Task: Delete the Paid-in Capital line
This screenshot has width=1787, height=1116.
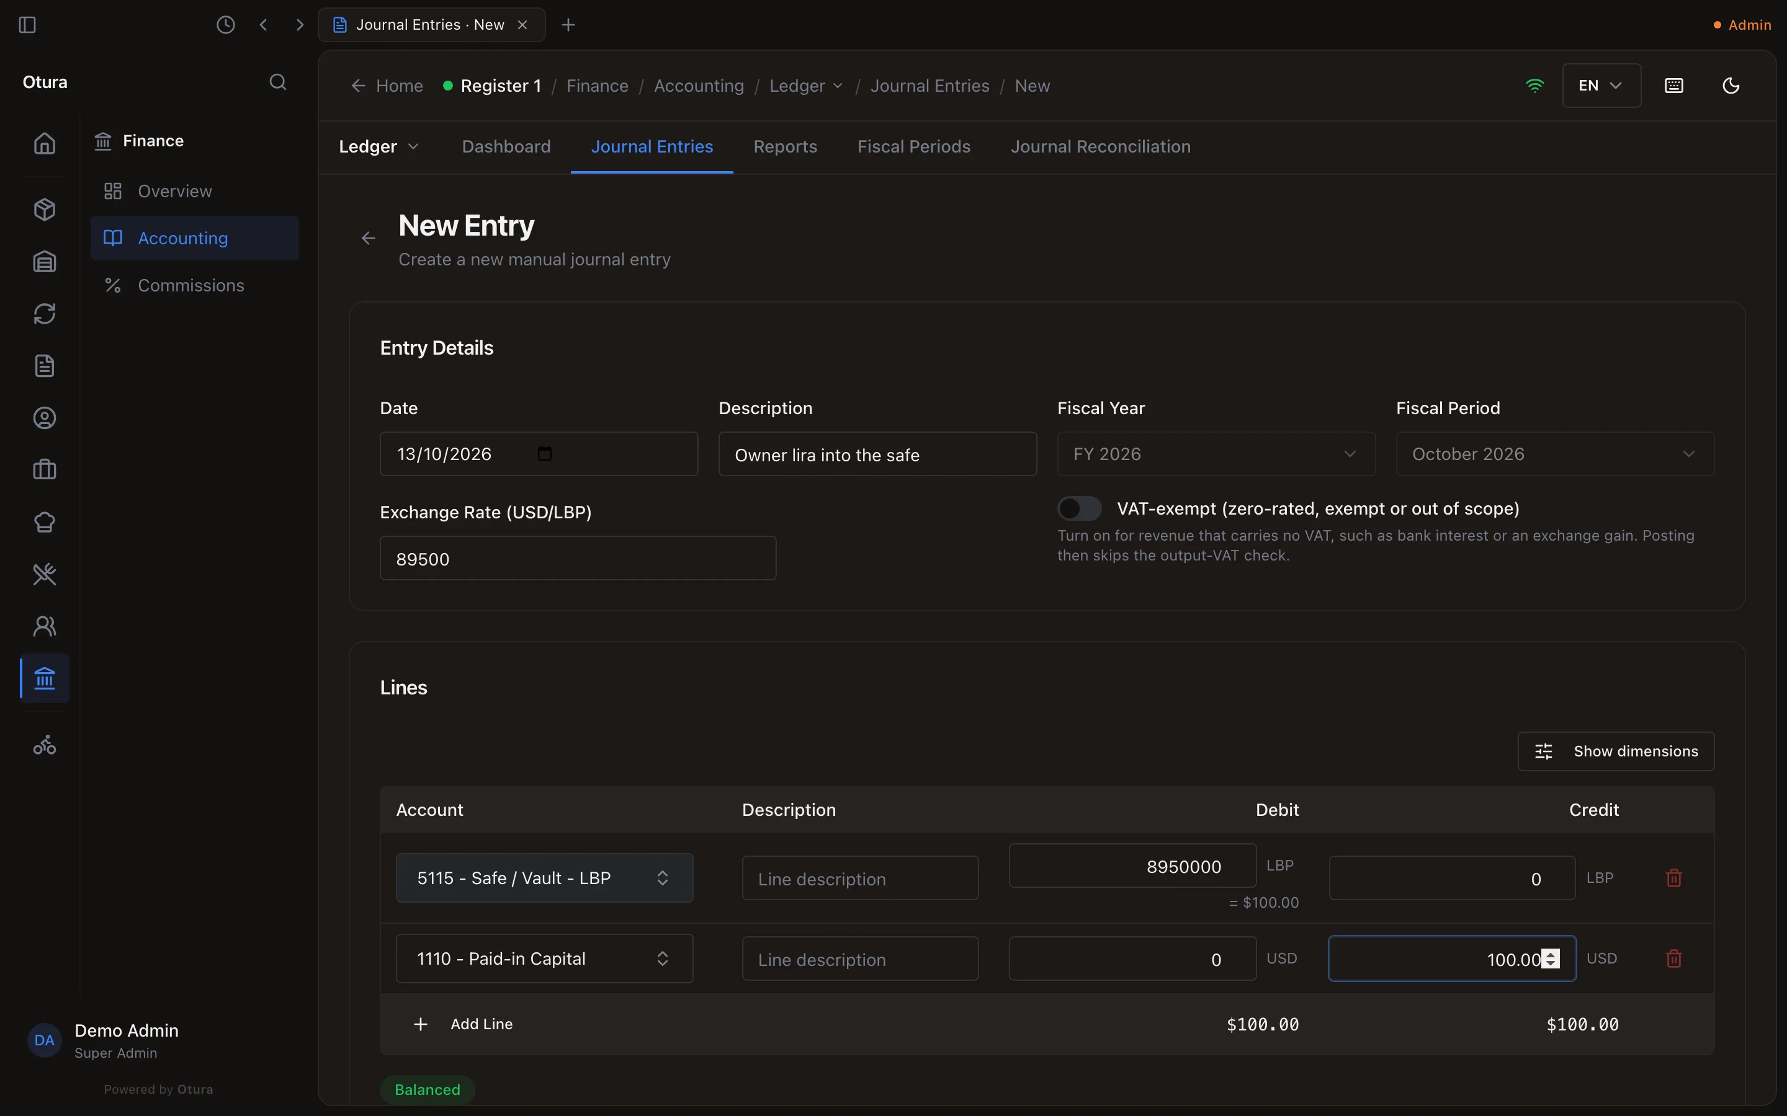Action: click(x=1674, y=959)
